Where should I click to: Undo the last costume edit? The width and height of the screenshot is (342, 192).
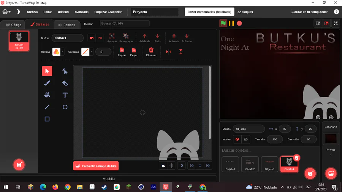92,38
